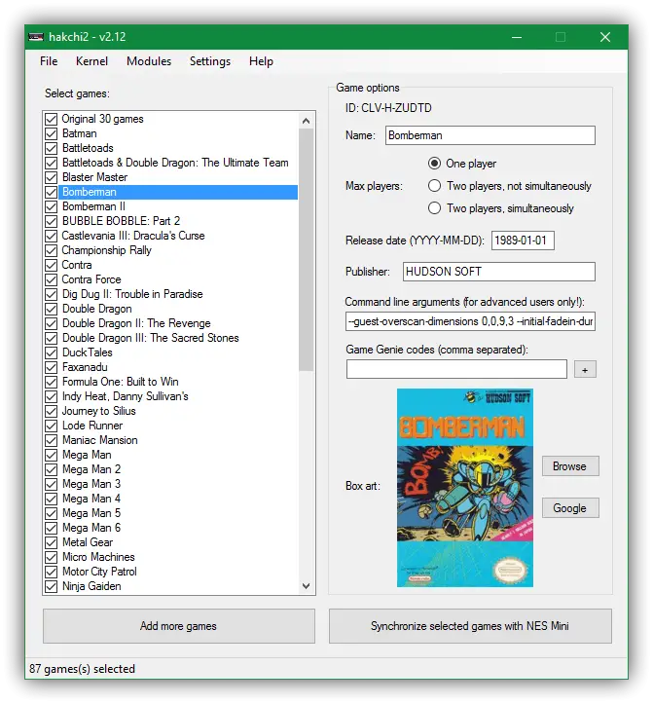Uncheck the Contra checkbox
The height and width of the screenshot is (704, 653).
tap(52, 265)
